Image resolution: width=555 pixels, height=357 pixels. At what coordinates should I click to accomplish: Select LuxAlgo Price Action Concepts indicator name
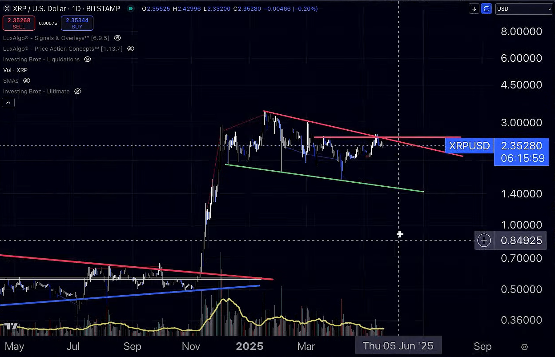tap(63, 49)
